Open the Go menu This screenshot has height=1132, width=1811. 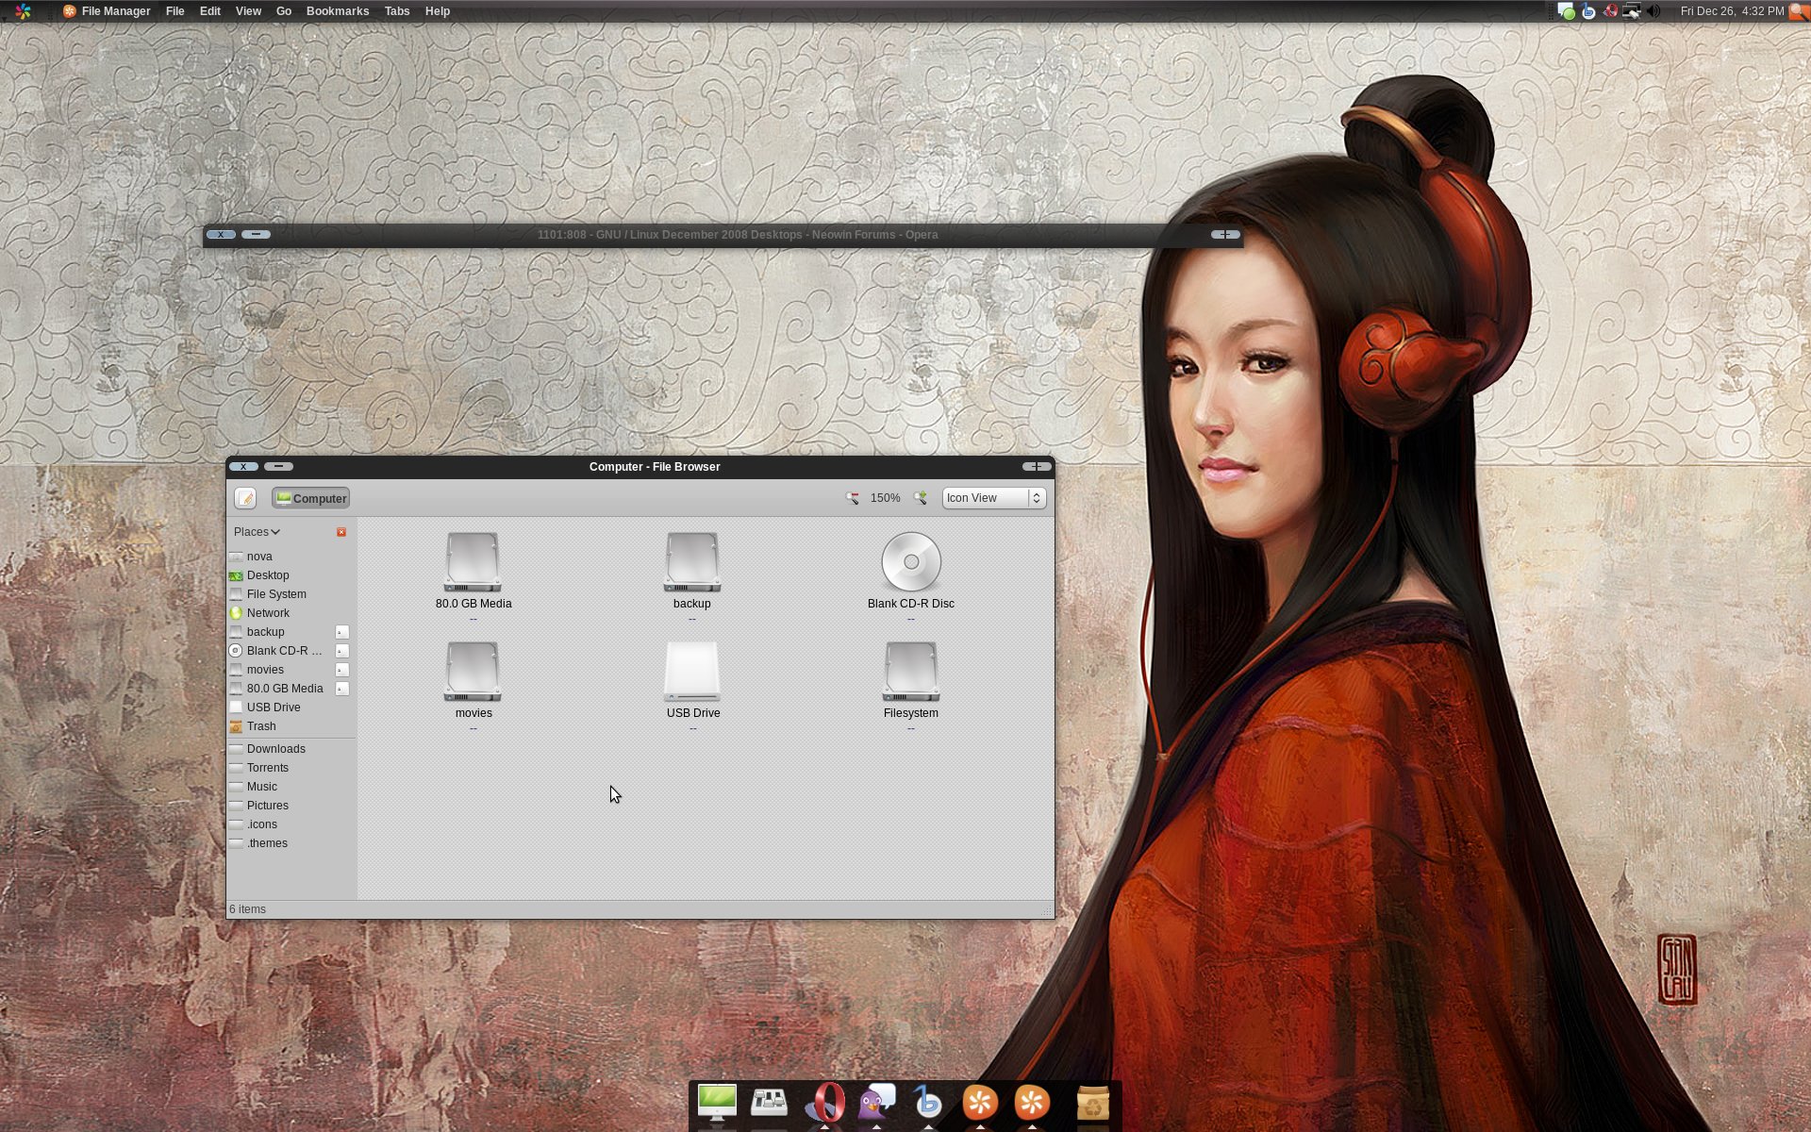pyautogui.click(x=283, y=11)
